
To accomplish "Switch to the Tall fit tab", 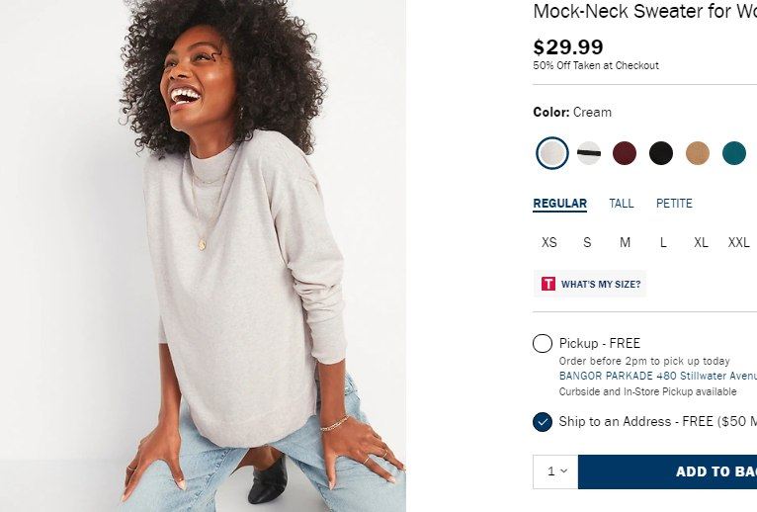I will tap(622, 204).
